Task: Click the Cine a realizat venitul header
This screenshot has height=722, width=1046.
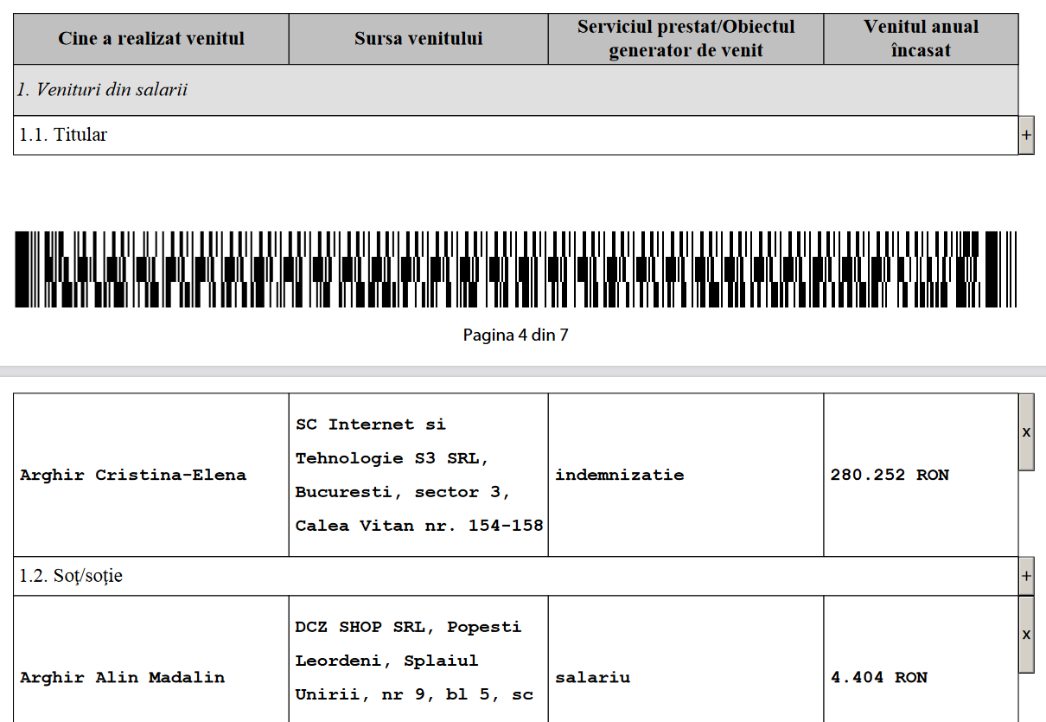Action: coord(151,39)
